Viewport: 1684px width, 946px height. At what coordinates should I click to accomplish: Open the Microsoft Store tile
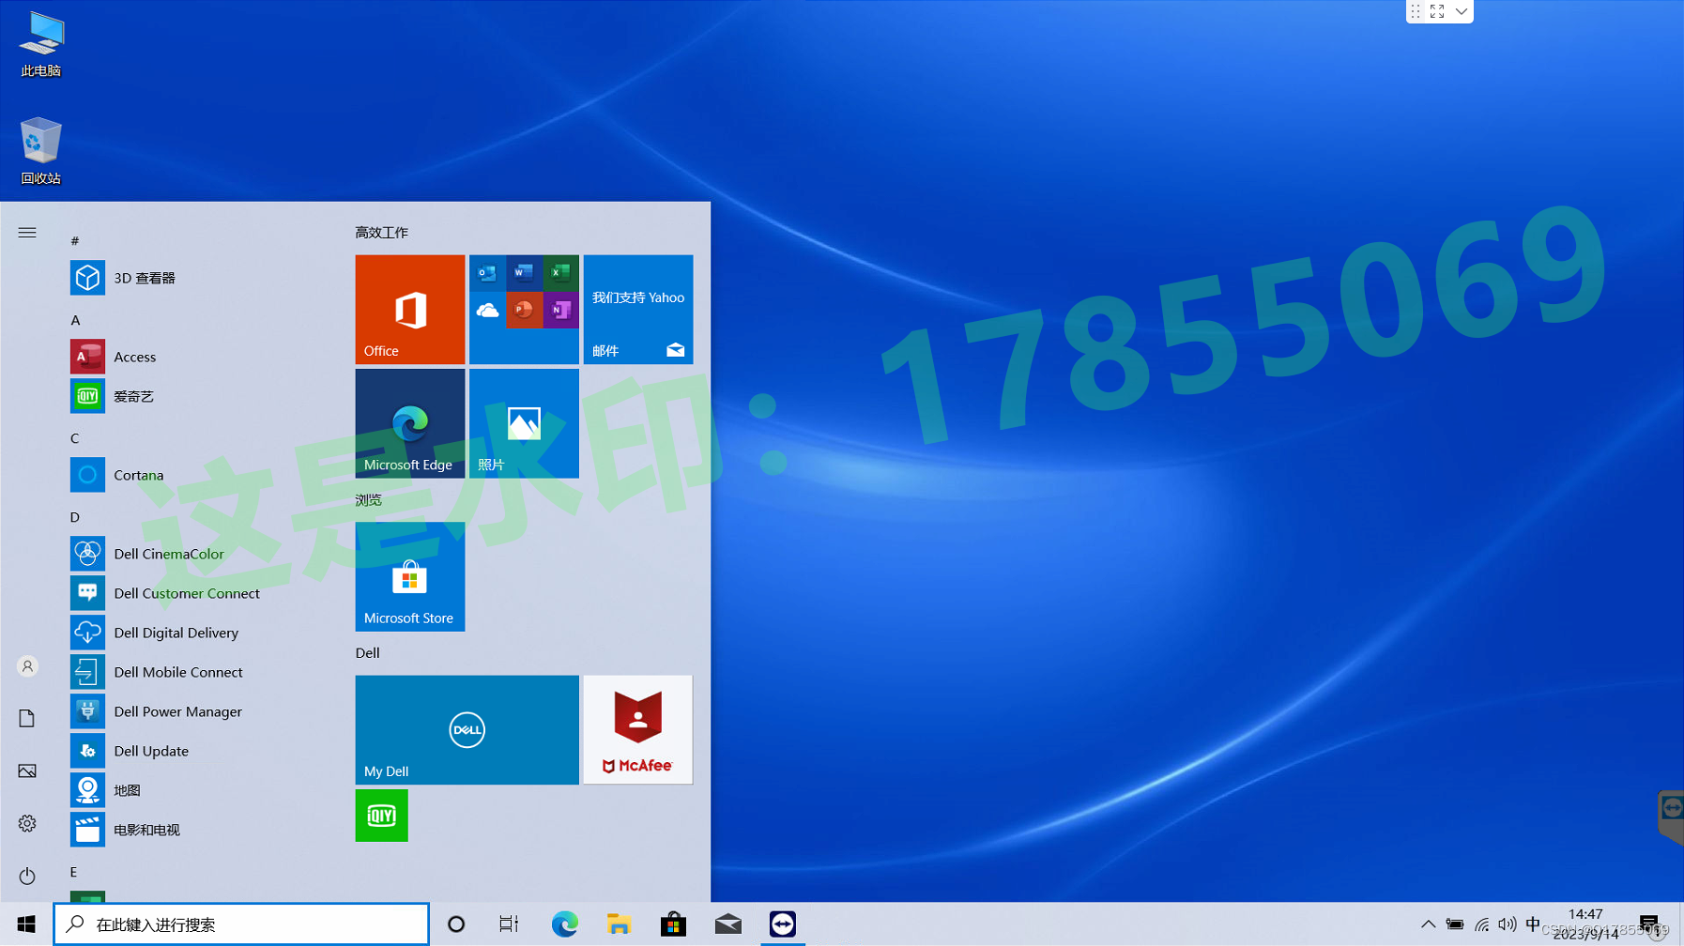[x=410, y=576]
